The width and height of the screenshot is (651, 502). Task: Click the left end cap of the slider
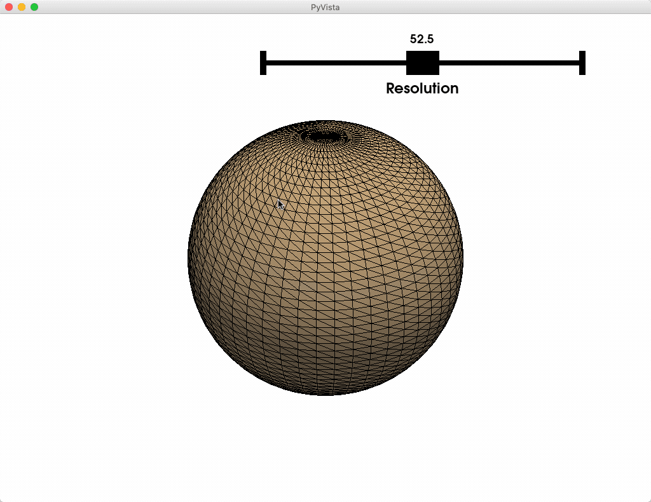[x=262, y=64]
